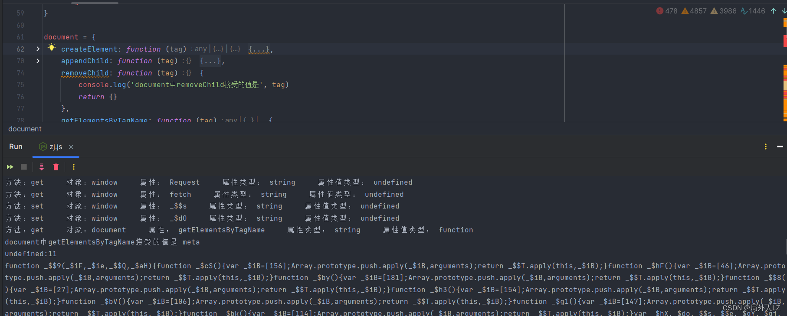787x316 pixels.
Task: Click the 'Request' property in console
Action: 184,182
